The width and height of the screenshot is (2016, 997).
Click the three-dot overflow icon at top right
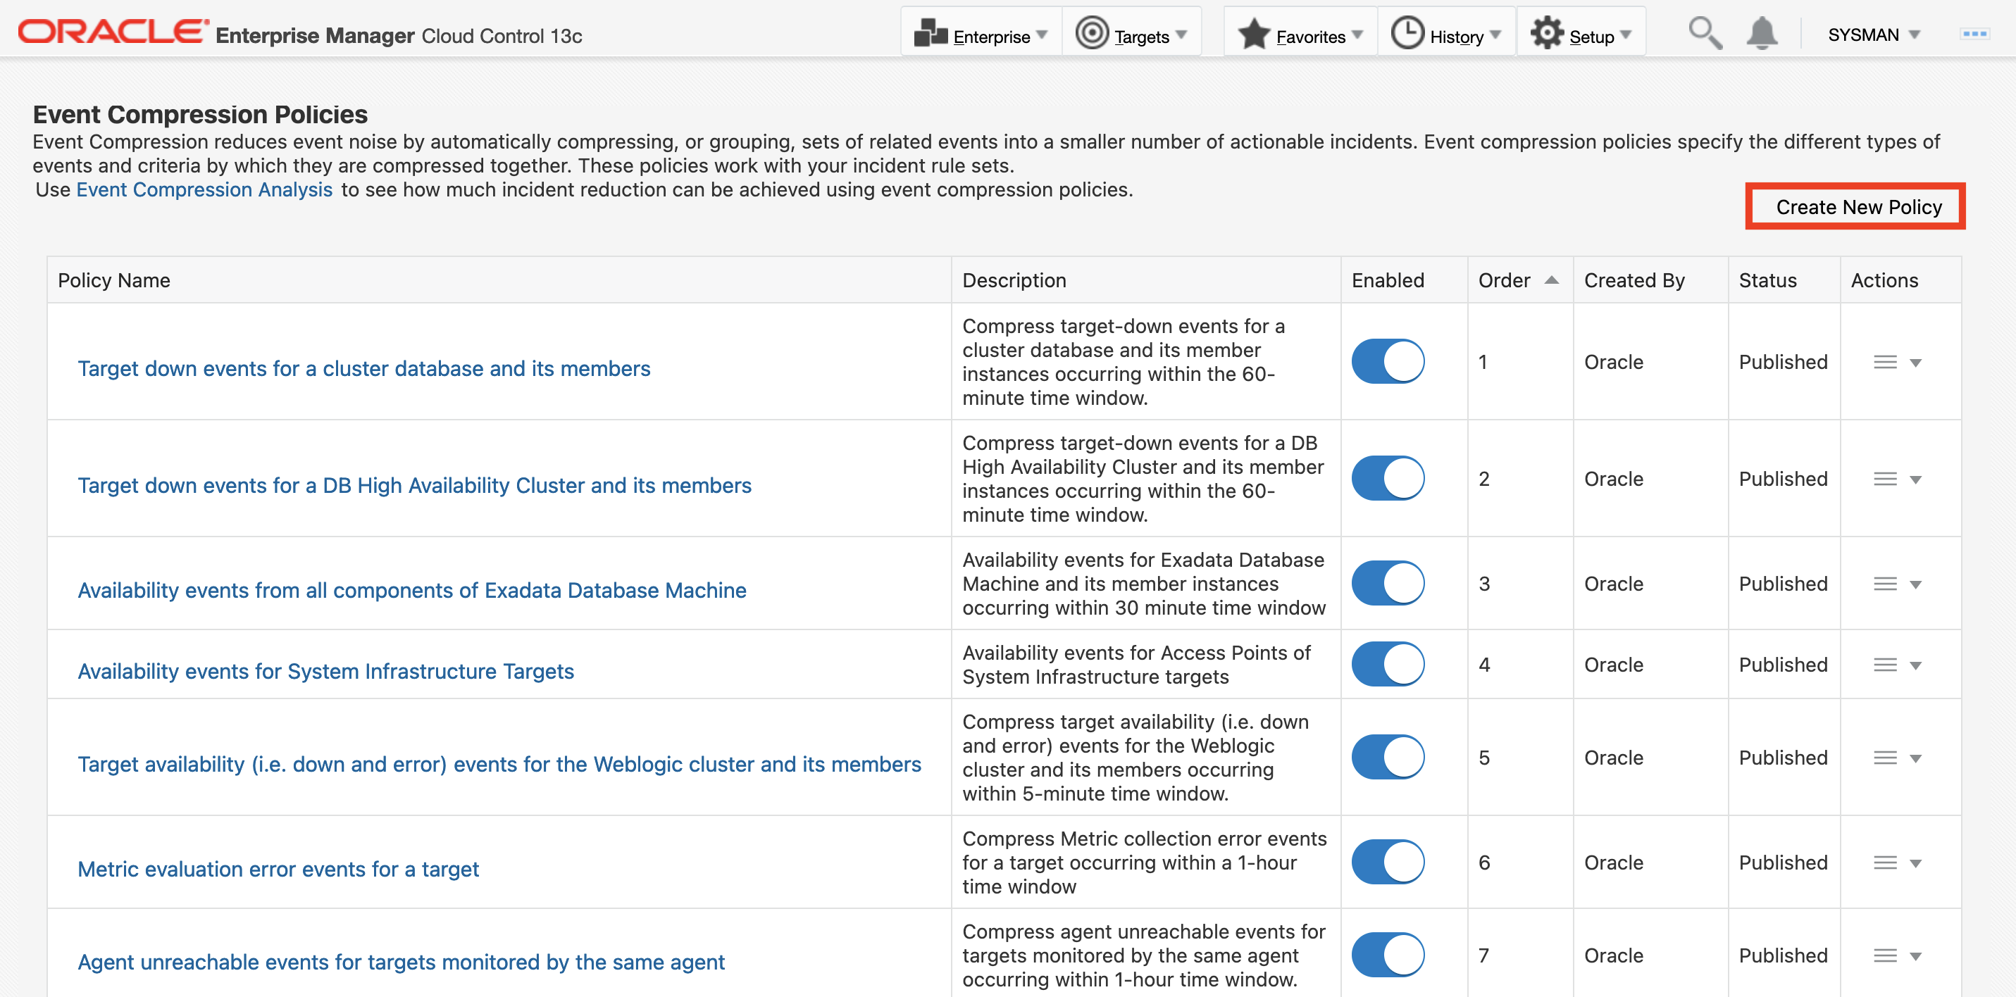point(1974,34)
